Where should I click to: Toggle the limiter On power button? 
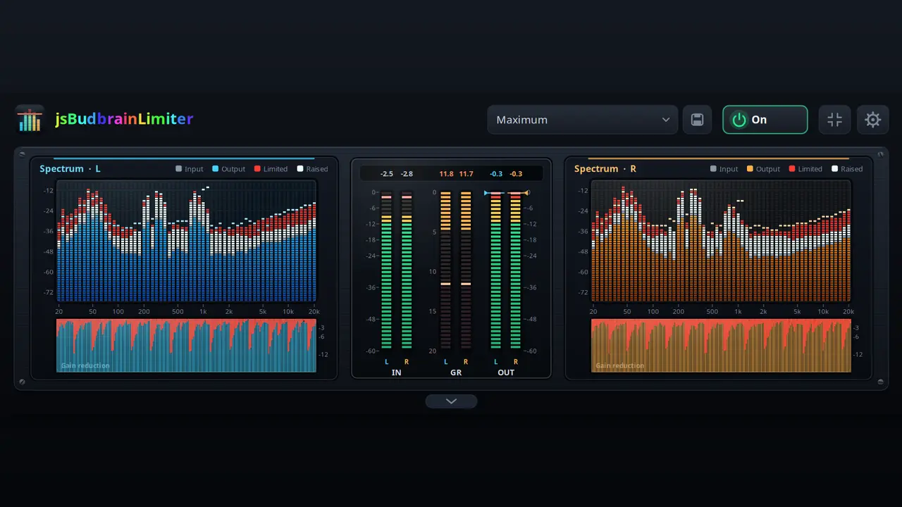tap(765, 120)
